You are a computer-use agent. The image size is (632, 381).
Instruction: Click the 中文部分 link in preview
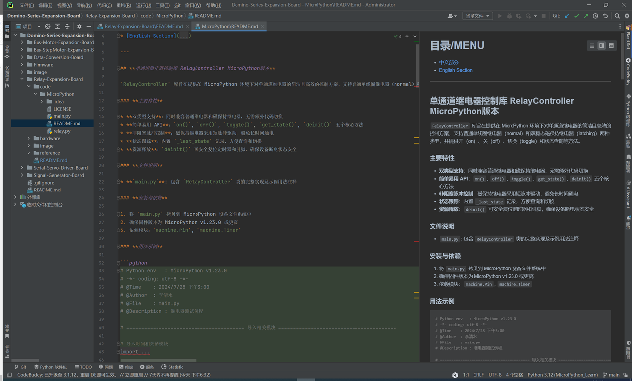click(x=449, y=62)
